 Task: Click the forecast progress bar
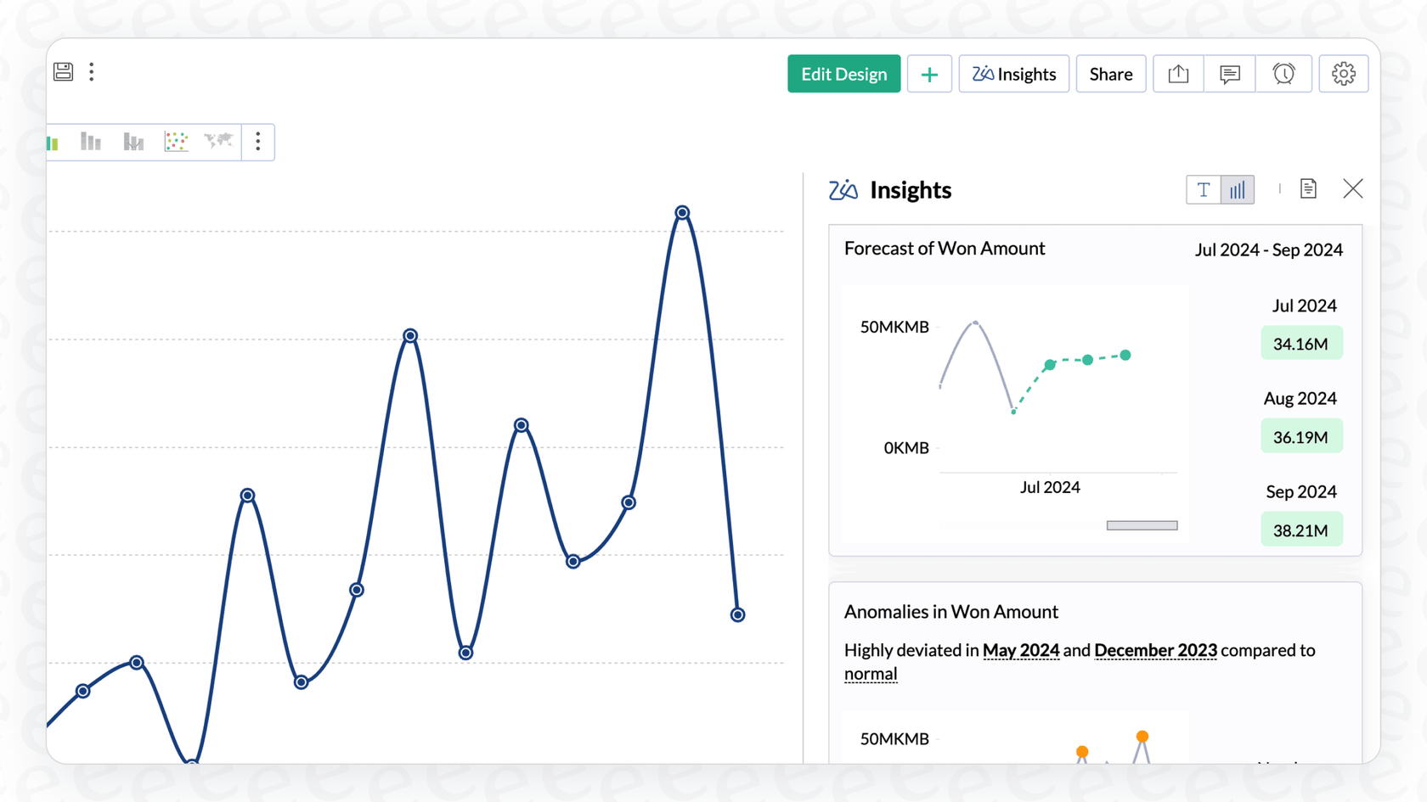[1142, 524]
